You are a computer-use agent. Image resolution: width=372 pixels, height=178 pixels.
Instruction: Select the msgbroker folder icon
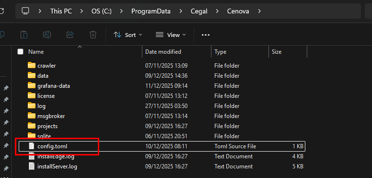(x=32, y=116)
